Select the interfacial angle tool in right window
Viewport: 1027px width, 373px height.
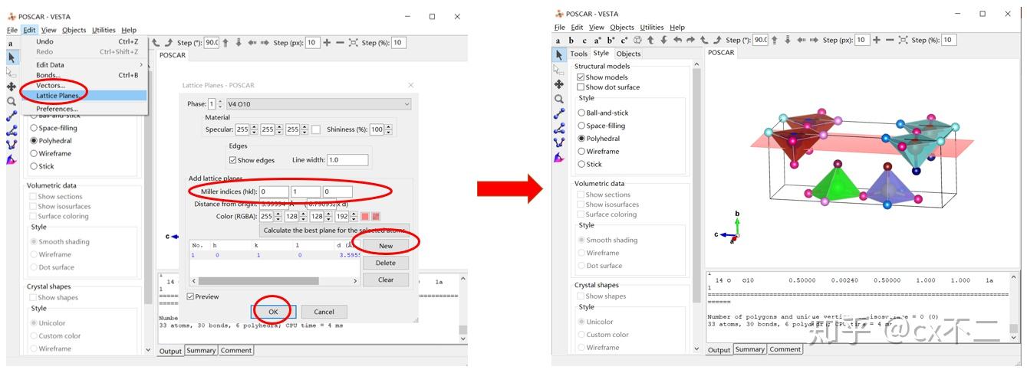tap(559, 158)
